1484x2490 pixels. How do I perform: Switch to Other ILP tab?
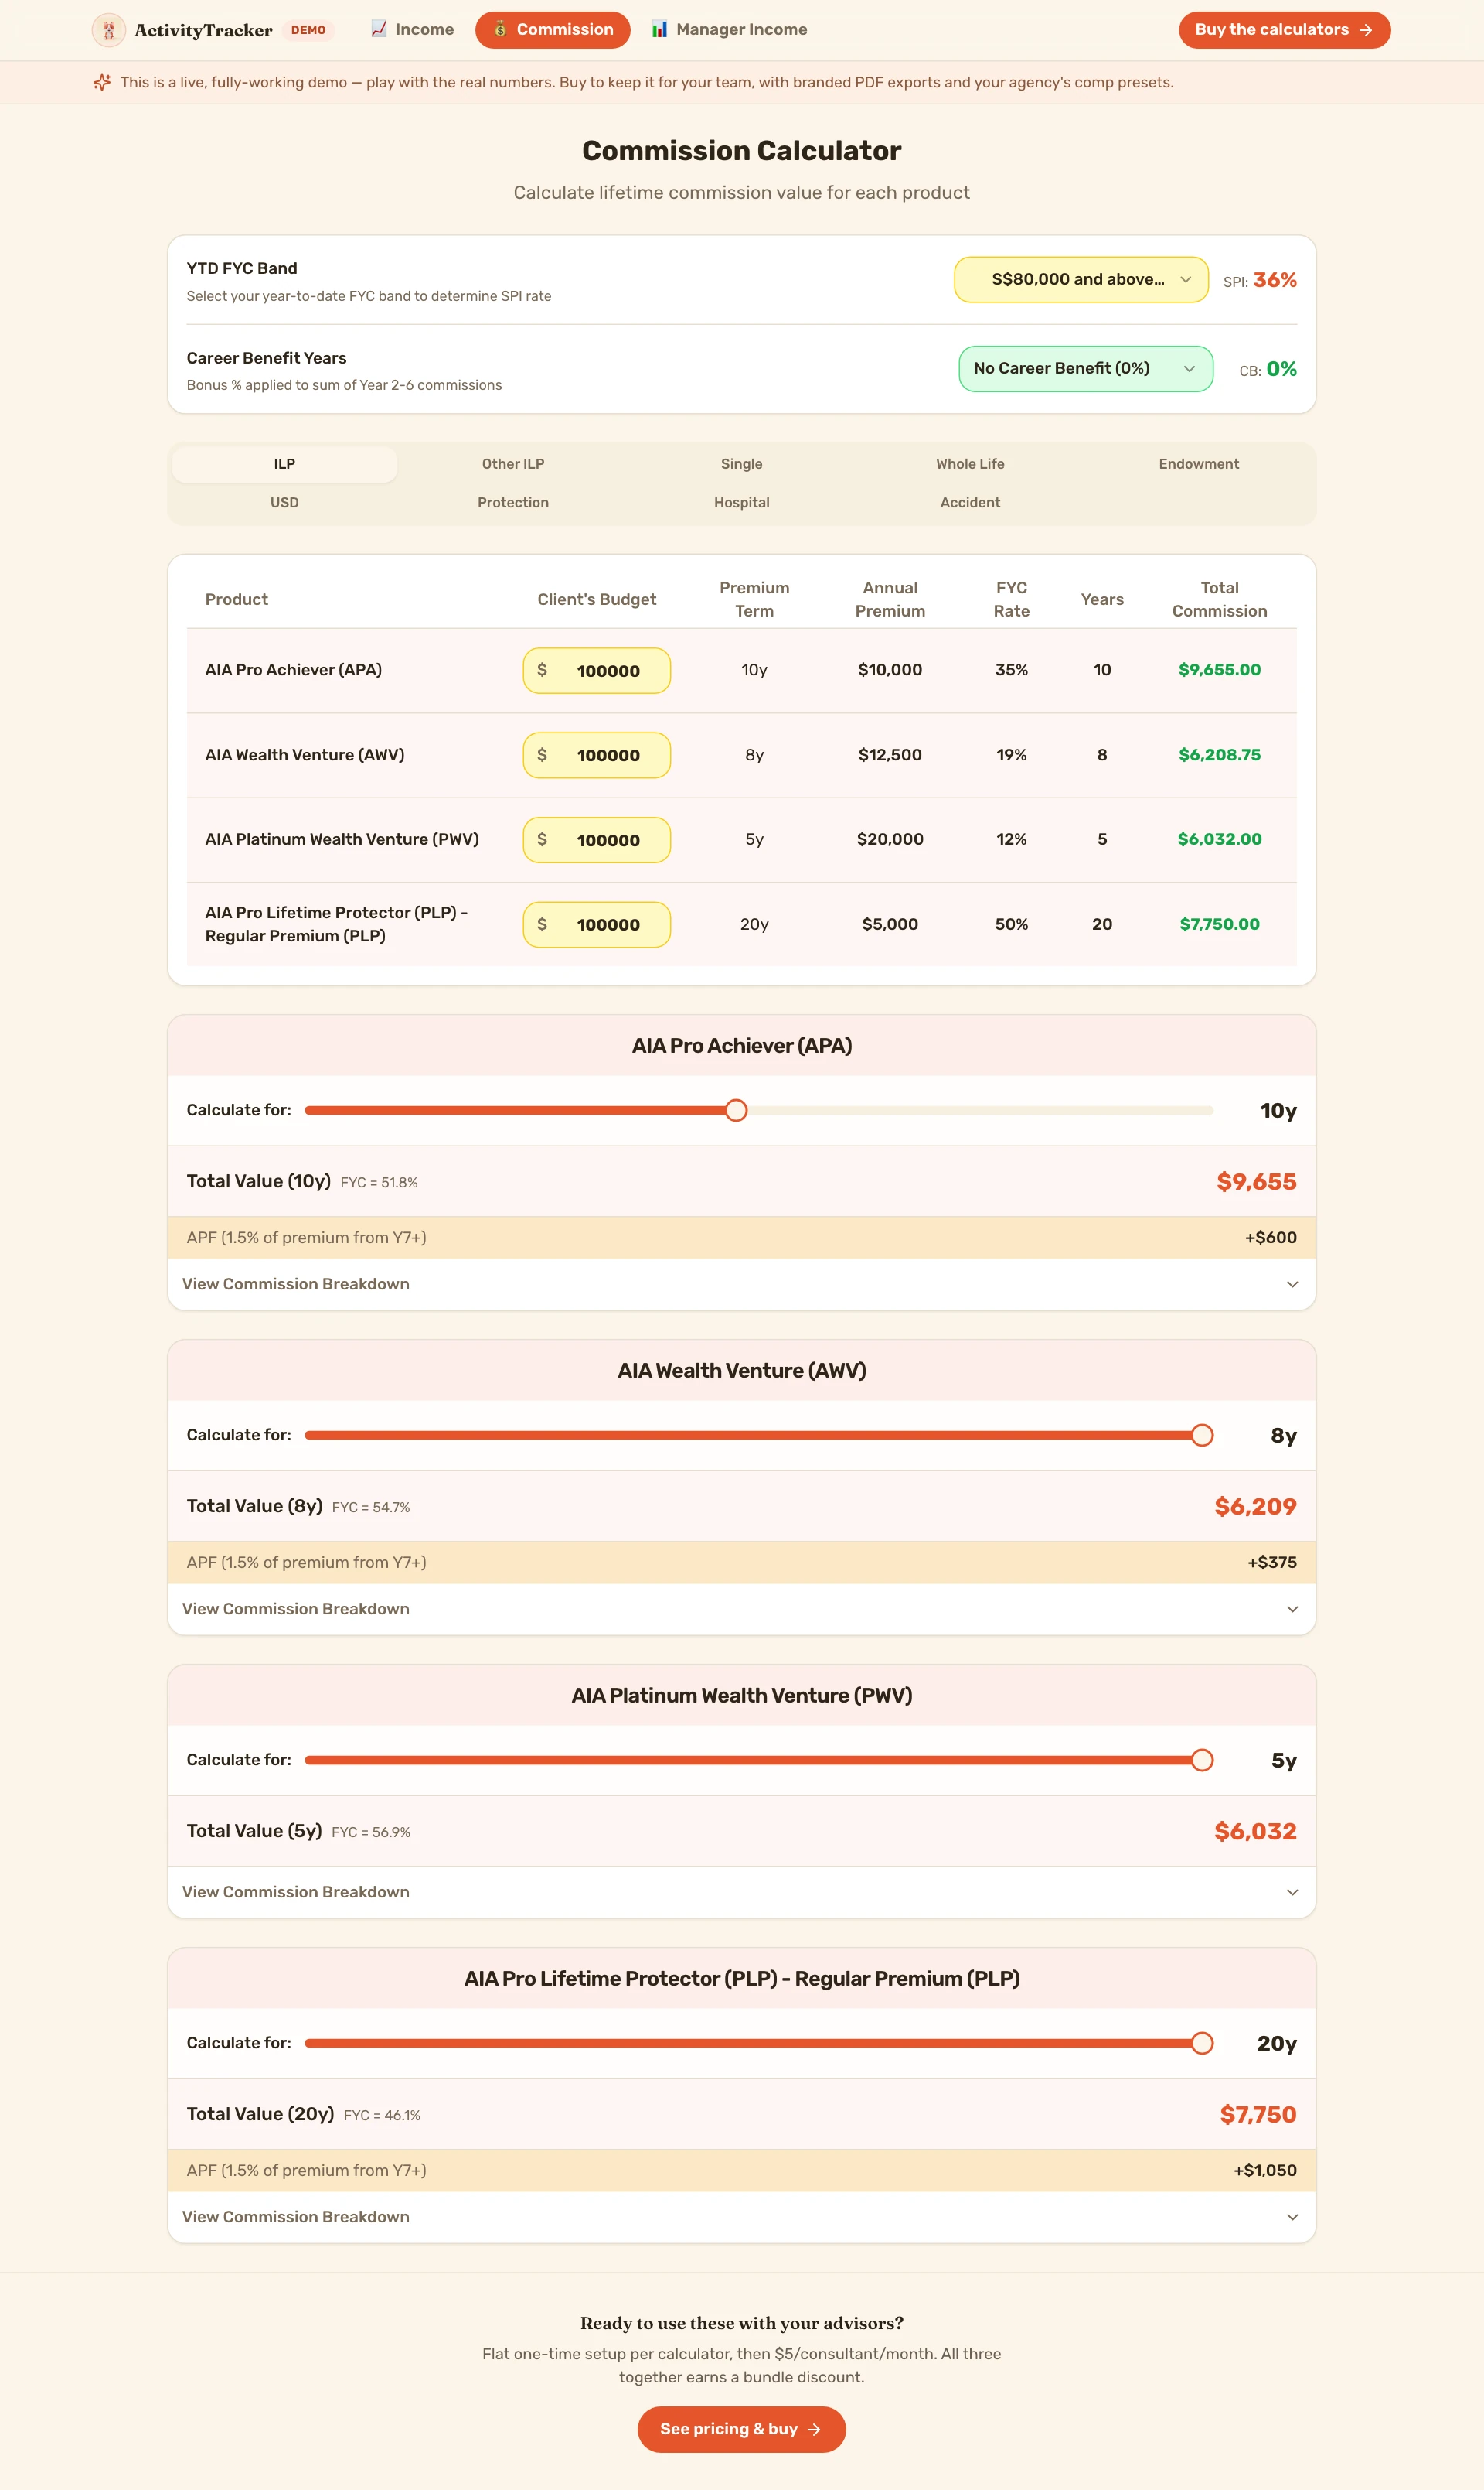513,464
